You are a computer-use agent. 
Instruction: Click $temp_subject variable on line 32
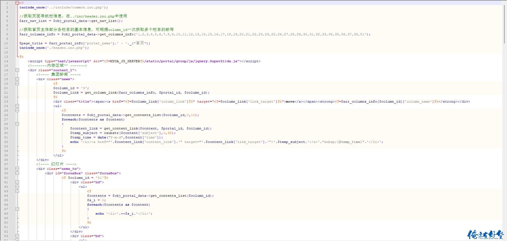[291, 142]
